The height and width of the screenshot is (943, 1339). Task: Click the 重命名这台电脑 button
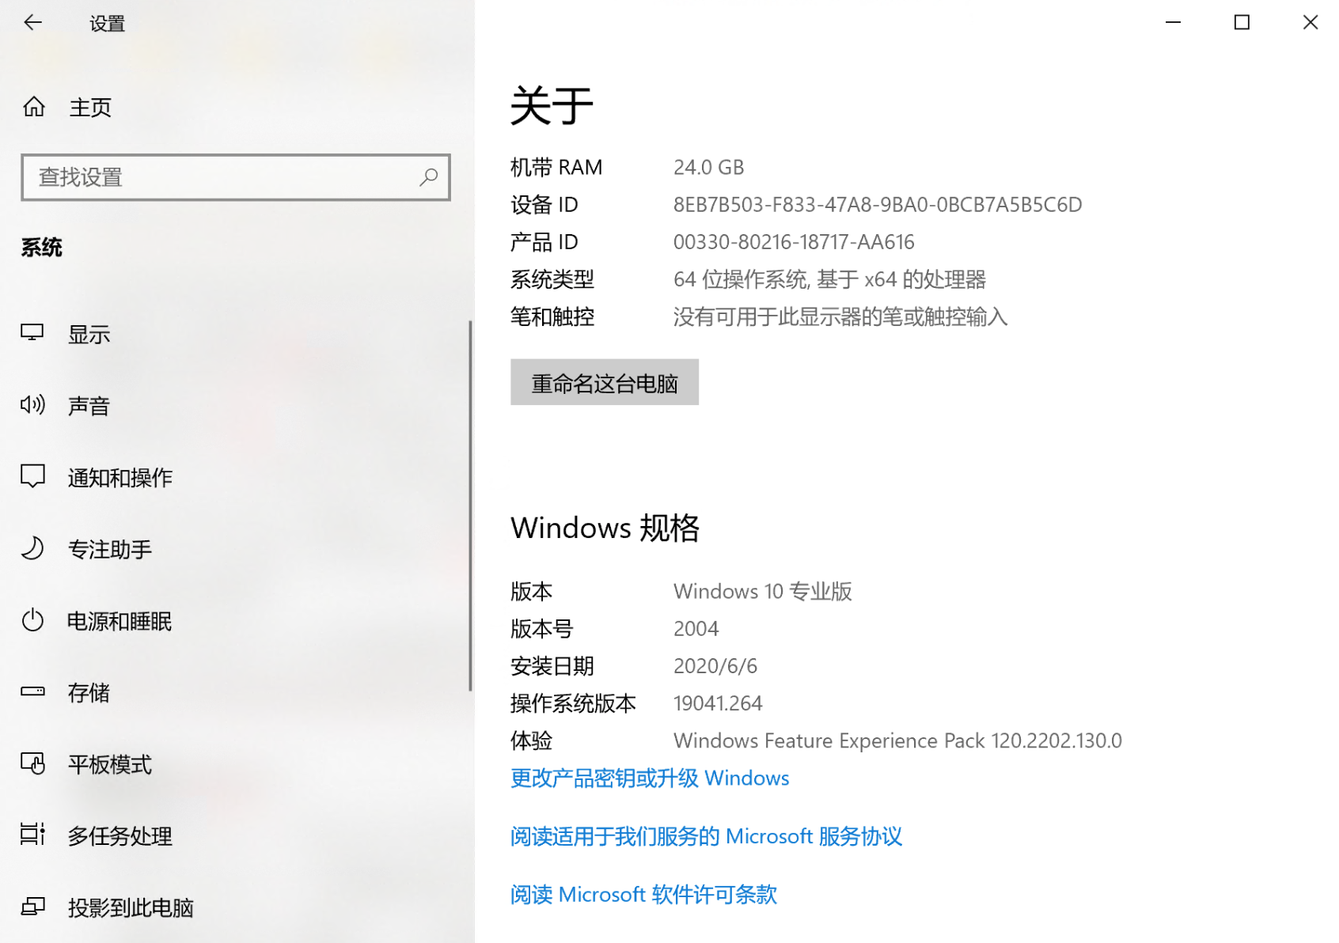tap(605, 383)
